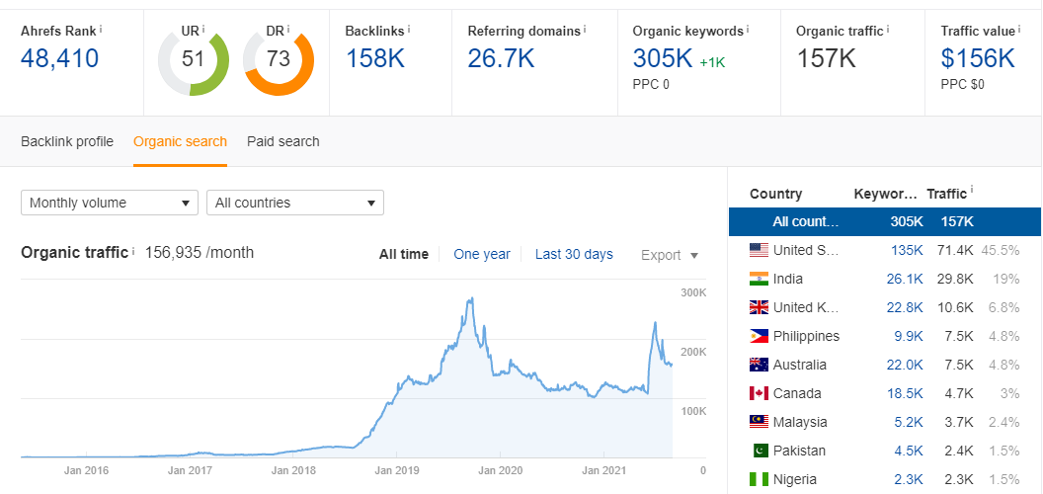
Task: Open the 305K organic keywords link
Action: (663, 58)
